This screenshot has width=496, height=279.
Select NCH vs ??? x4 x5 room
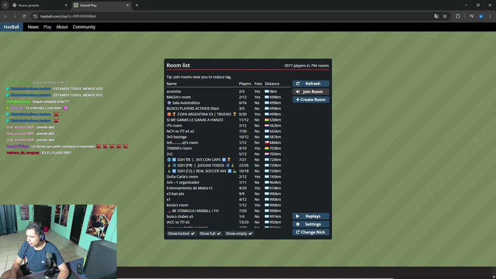coord(229,131)
